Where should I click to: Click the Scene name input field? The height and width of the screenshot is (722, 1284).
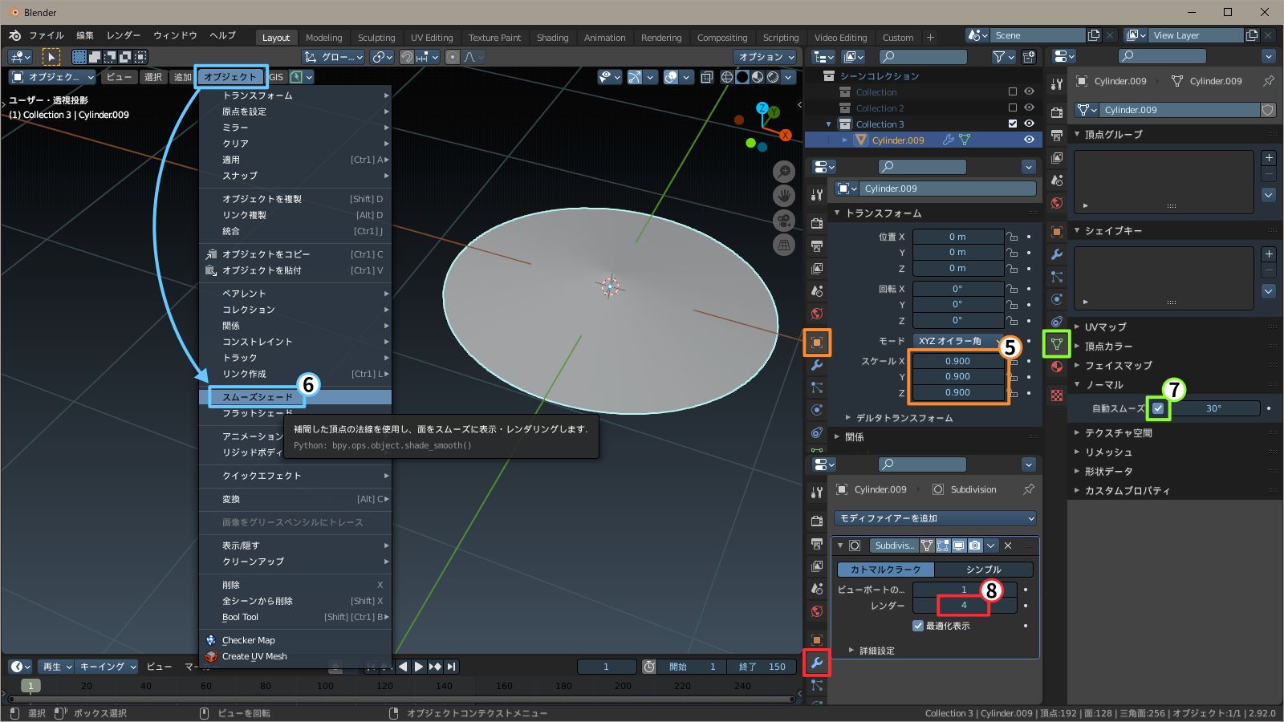pyautogui.click(x=1039, y=35)
